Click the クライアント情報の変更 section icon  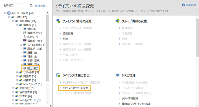(x=58, y=21)
